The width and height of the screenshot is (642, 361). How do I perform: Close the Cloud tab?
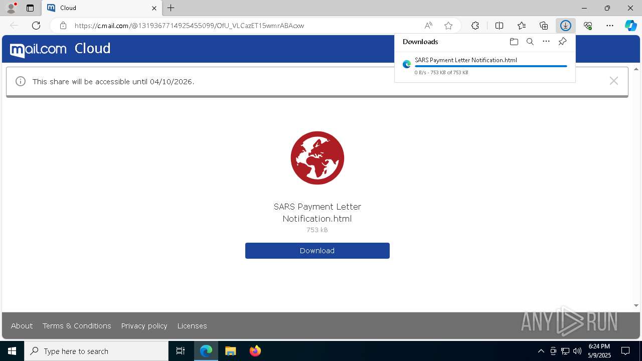click(x=154, y=8)
